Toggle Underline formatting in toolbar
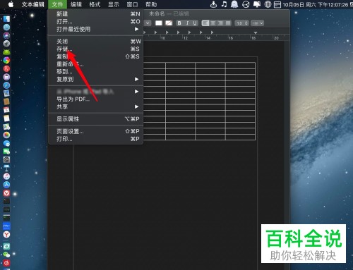The height and width of the screenshot is (270, 353). [195, 23]
